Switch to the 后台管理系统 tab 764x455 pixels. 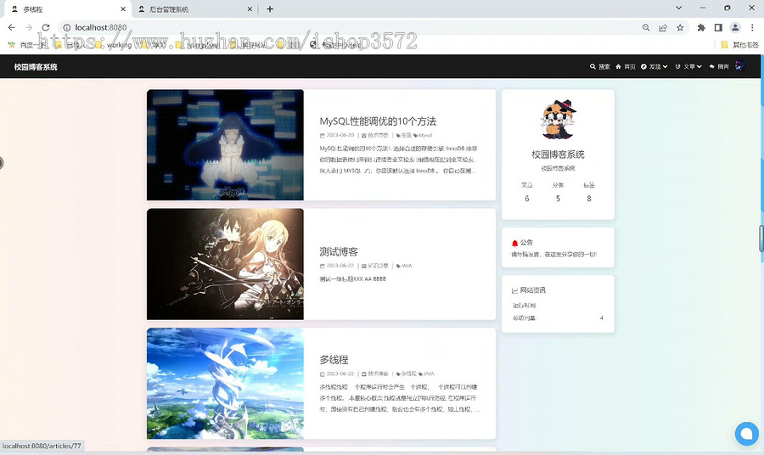195,8
